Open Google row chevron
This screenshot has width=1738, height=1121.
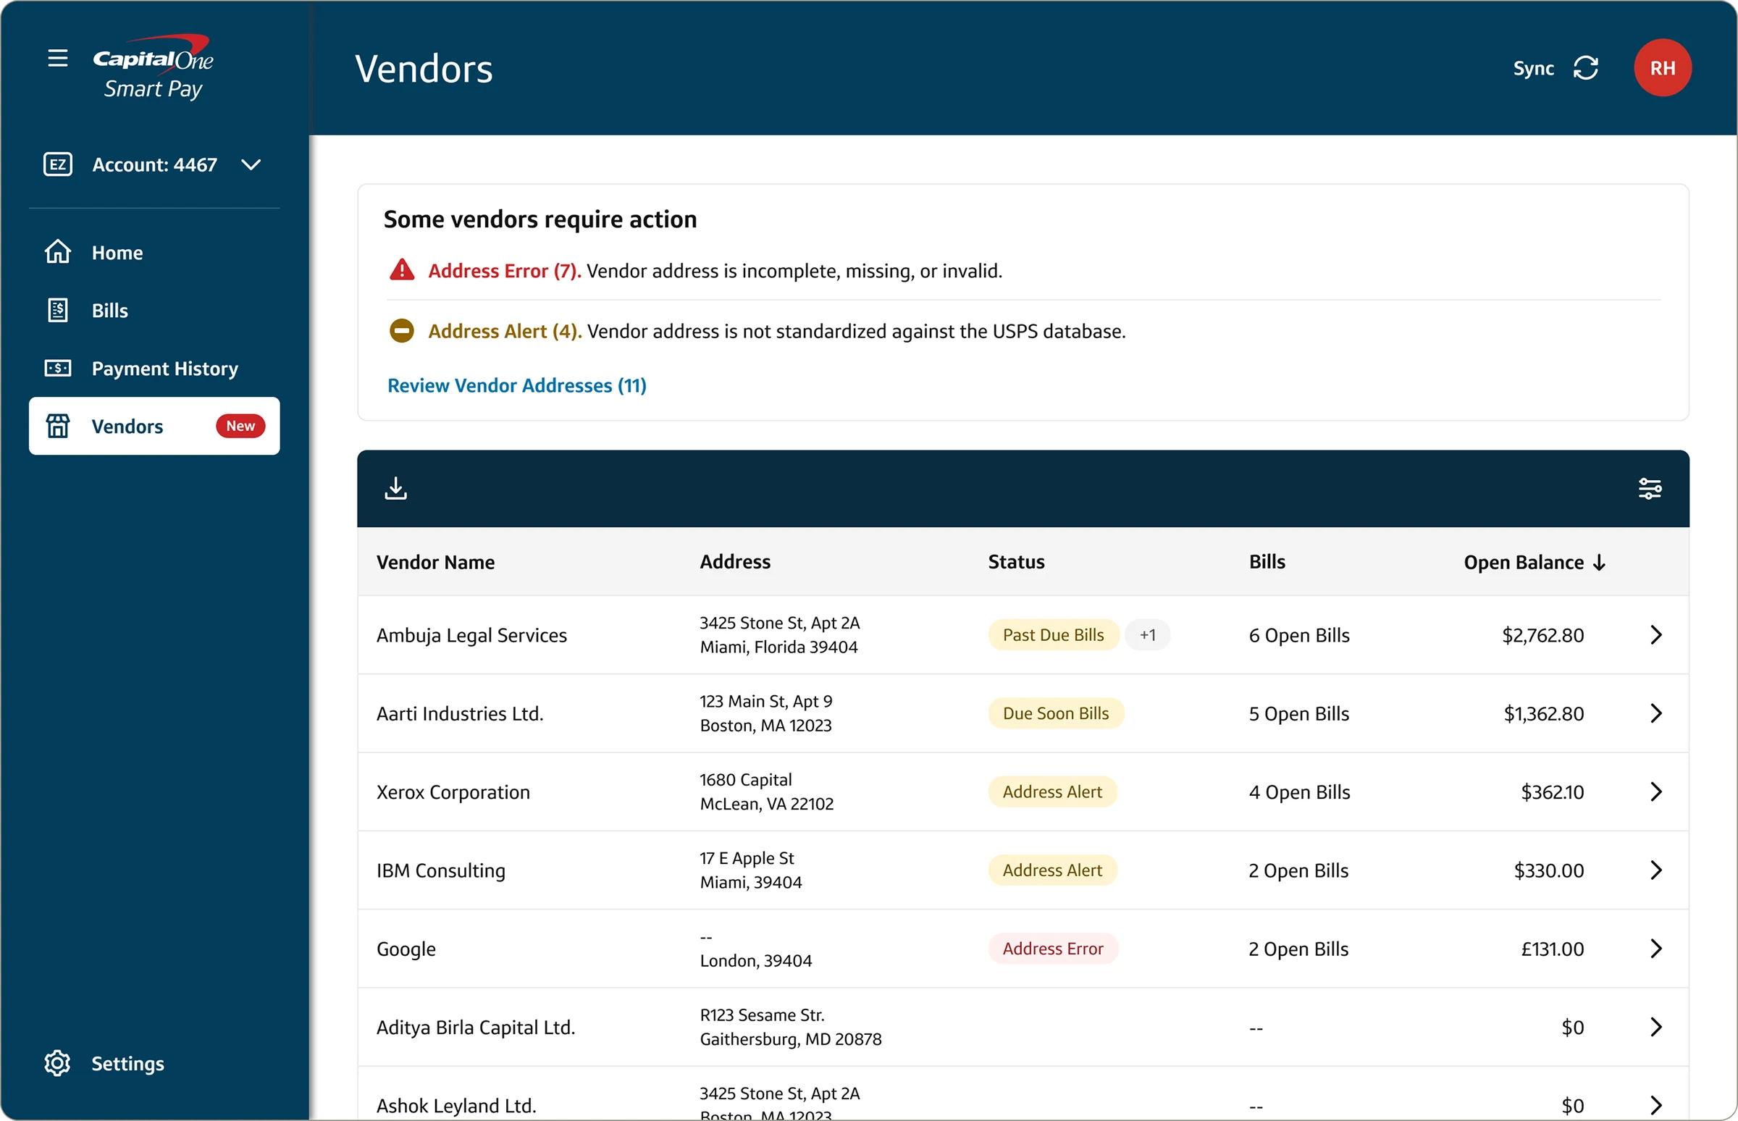(x=1655, y=949)
